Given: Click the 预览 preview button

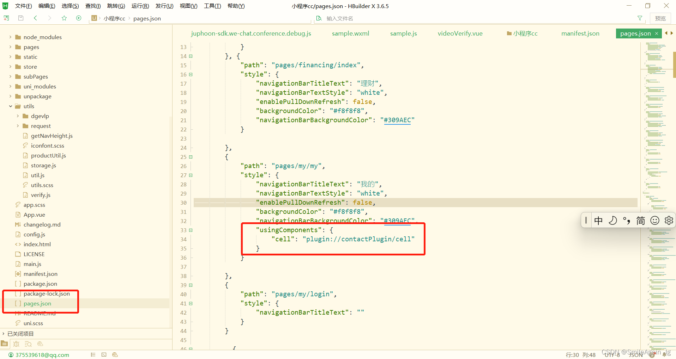Looking at the screenshot, I should 660,18.
